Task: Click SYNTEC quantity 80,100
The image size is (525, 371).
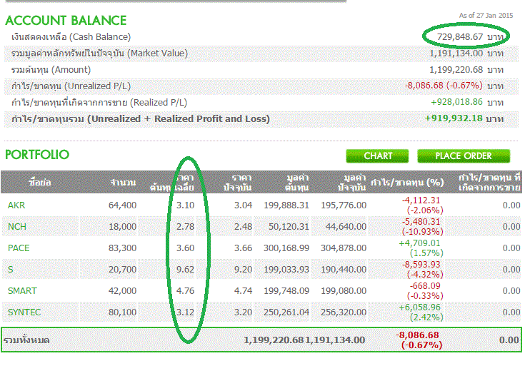Action: [x=122, y=312]
